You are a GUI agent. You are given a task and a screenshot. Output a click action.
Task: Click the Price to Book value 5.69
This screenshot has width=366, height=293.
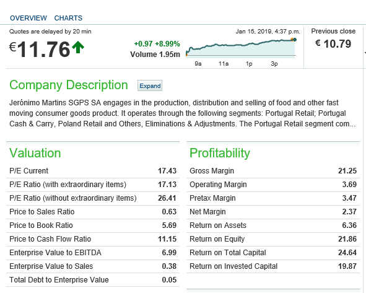click(x=169, y=225)
